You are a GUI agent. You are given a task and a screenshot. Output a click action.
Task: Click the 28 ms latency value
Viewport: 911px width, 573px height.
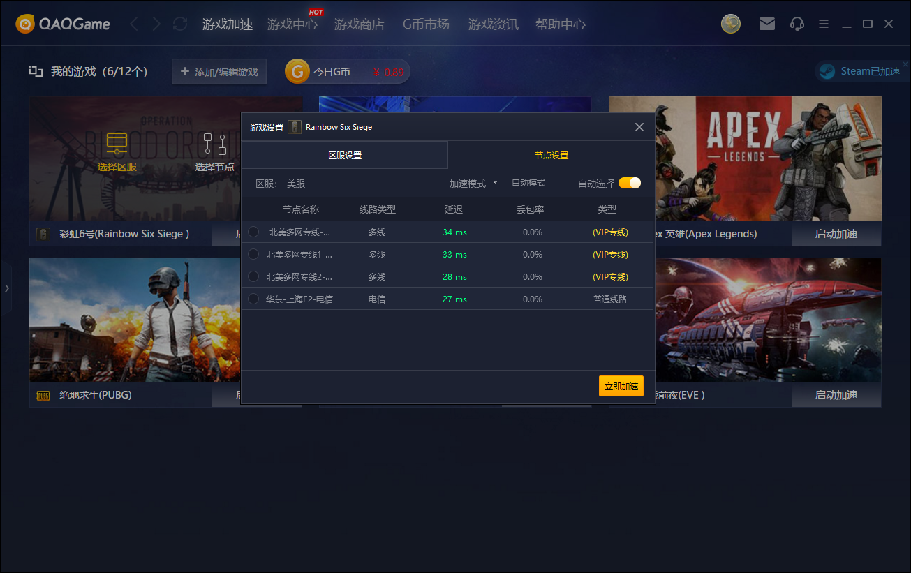point(454,276)
